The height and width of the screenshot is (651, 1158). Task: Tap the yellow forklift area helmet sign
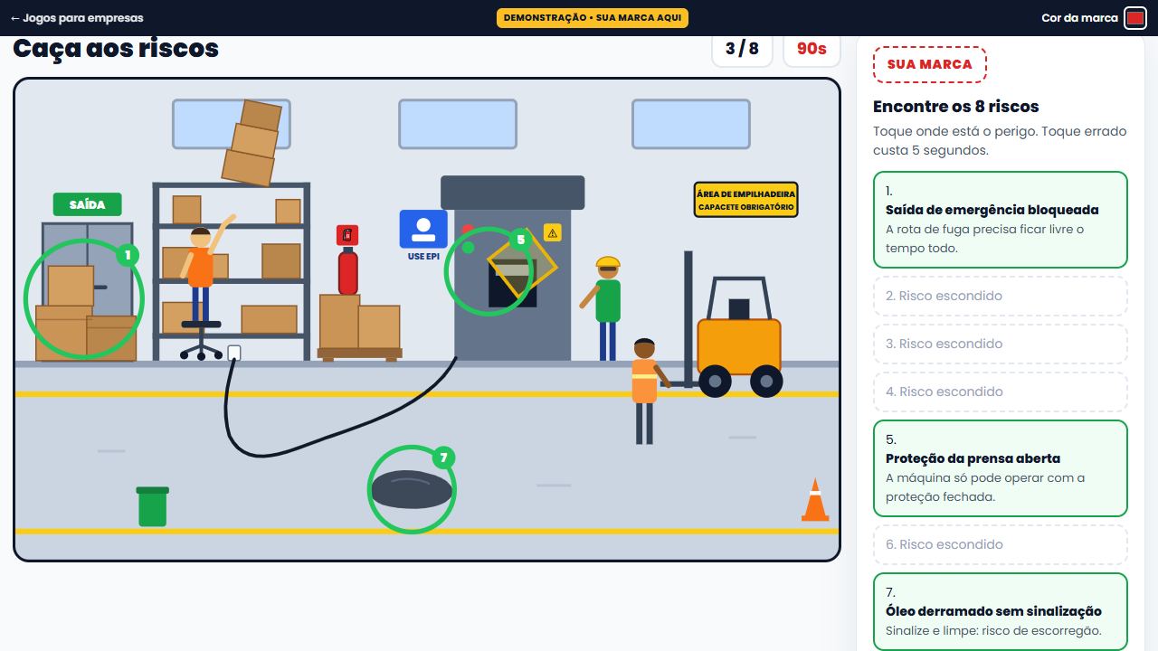point(746,200)
